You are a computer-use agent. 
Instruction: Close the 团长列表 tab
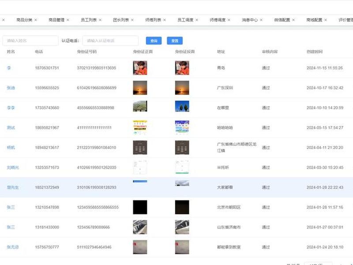point(132,20)
